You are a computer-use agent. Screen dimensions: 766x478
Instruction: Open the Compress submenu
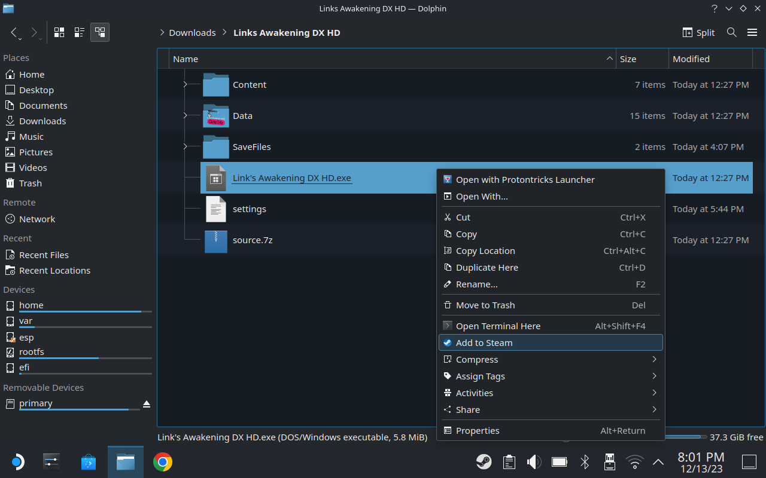click(551, 360)
